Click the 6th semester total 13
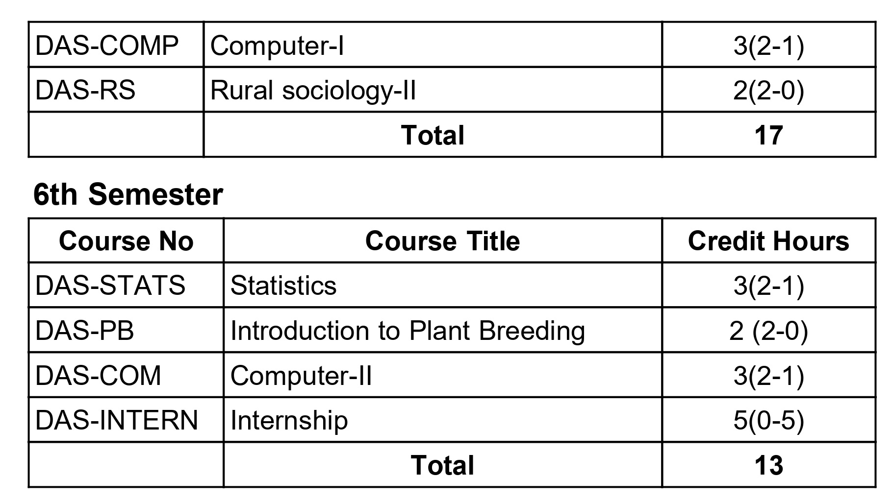 click(768, 465)
